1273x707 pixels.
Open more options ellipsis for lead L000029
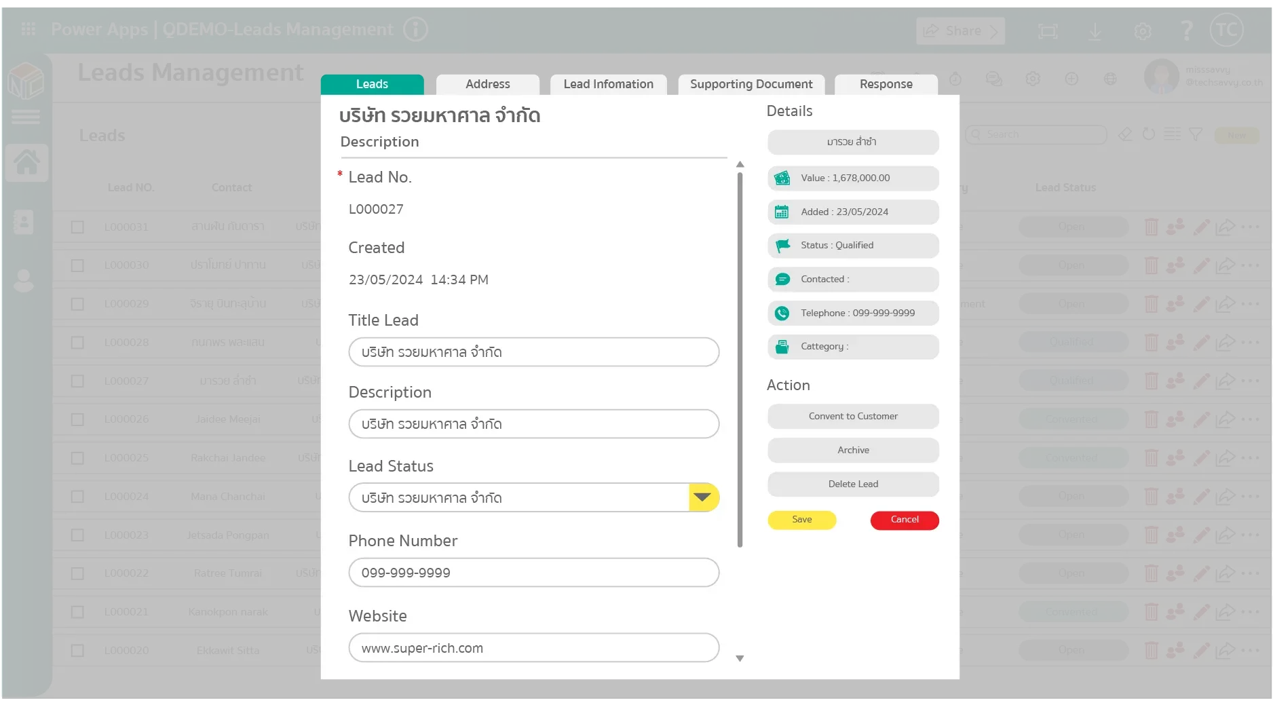pos(1250,304)
